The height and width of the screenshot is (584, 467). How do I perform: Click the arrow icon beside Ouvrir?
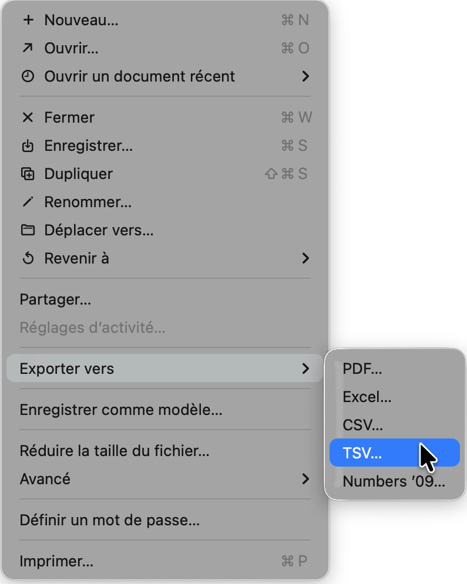coord(28,48)
